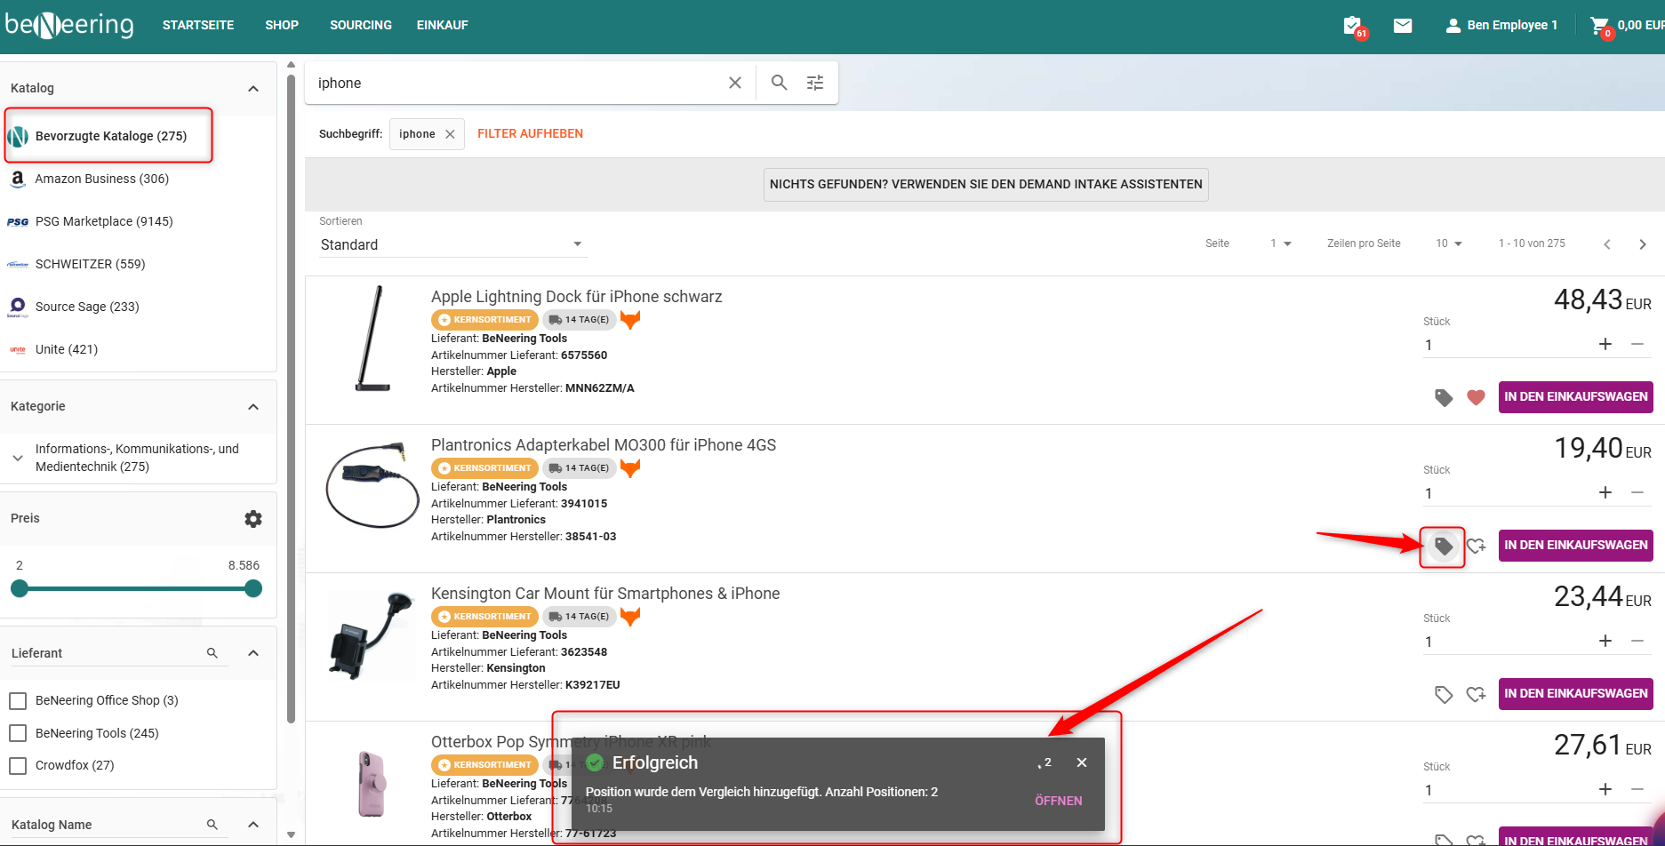The height and width of the screenshot is (846, 1665).
Task: Collapse the Katalog panel
Action: coord(253,88)
